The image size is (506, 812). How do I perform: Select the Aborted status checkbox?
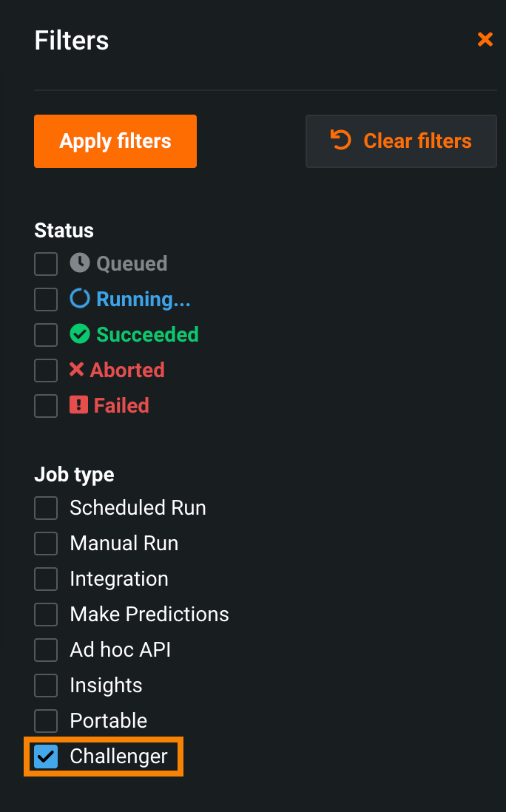click(x=46, y=371)
